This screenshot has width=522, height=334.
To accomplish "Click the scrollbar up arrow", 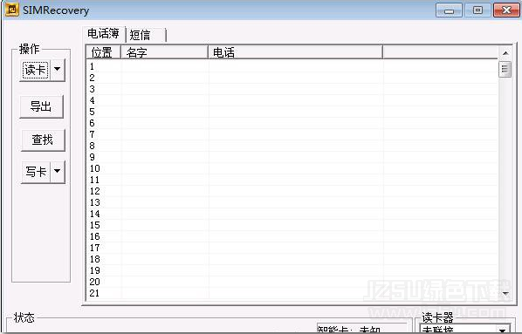I will [x=505, y=53].
